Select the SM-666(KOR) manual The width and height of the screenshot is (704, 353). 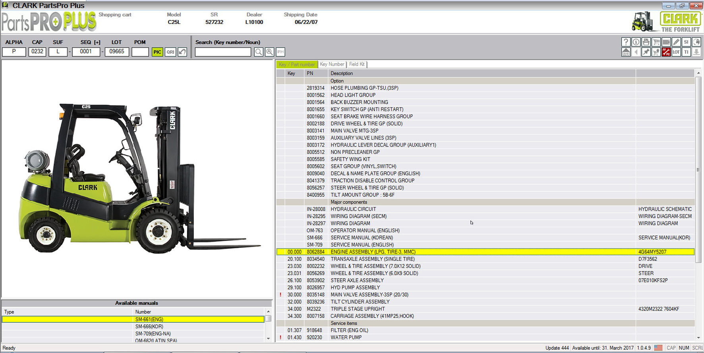tap(149, 326)
